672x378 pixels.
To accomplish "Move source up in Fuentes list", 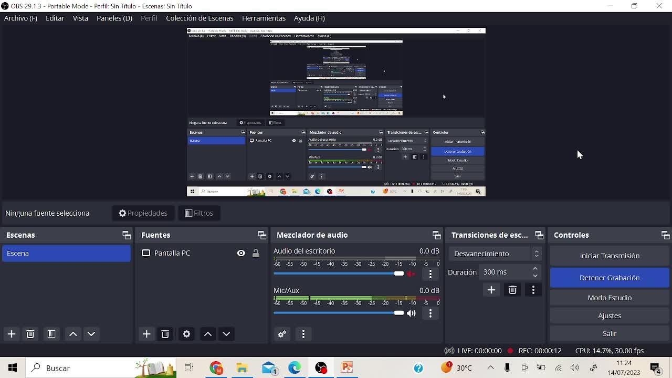I will tap(208, 334).
